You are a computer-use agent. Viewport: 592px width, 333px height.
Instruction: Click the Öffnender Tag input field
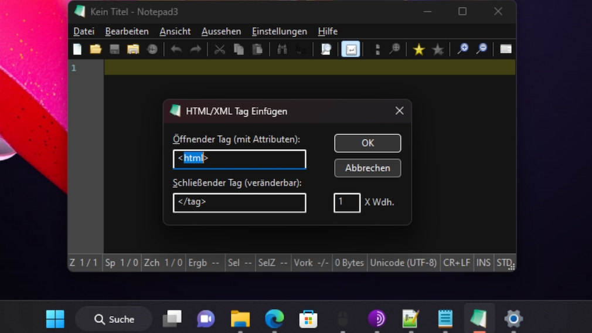point(239,159)
